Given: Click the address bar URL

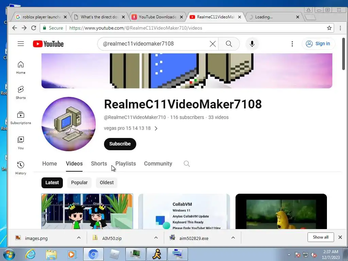Looking at the screenshot, I should (x=136, y=28).
